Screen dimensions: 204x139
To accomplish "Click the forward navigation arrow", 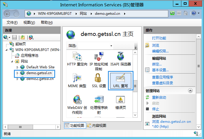I will 16,14.
